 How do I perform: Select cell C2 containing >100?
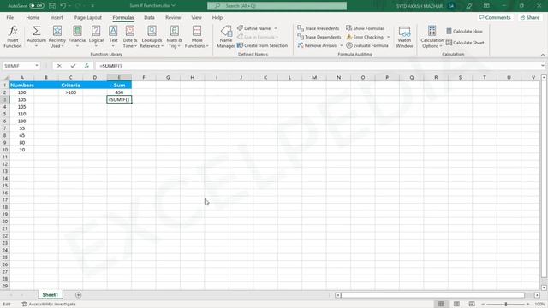pos(70,92)
